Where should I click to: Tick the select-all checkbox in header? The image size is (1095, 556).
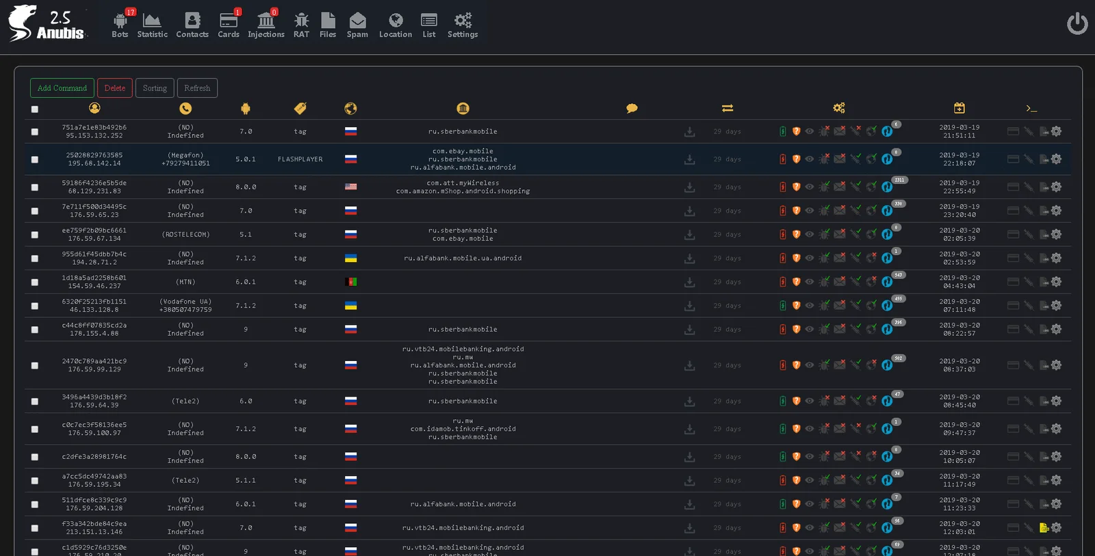point(35,109)
